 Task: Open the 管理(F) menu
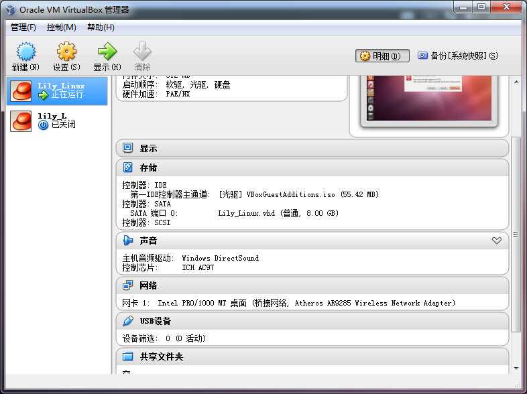(23, 27)
